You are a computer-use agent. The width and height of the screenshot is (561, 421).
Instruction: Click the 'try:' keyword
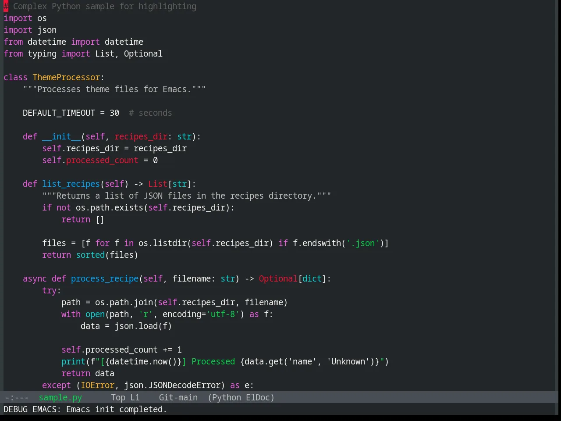coord(51,290)
